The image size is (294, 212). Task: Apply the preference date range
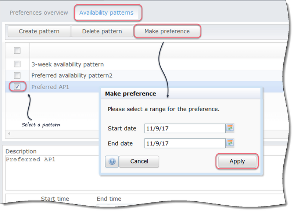pyautogui.click(x=237, y=161)
